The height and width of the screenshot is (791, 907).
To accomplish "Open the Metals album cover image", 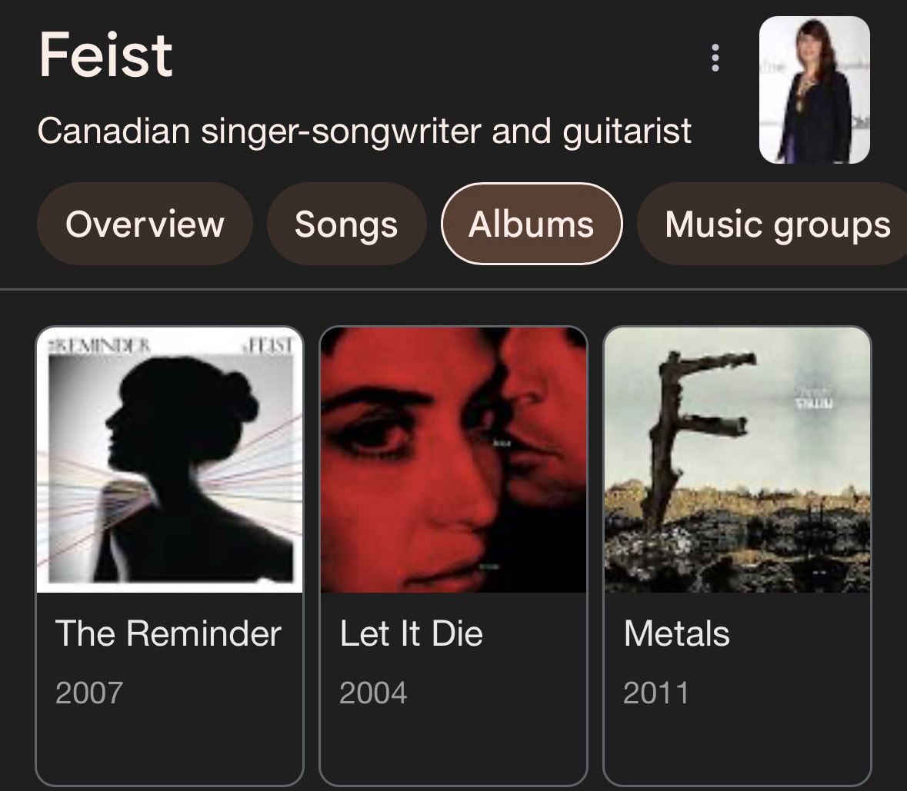I will pyautogui.click(x=737, y=460).
